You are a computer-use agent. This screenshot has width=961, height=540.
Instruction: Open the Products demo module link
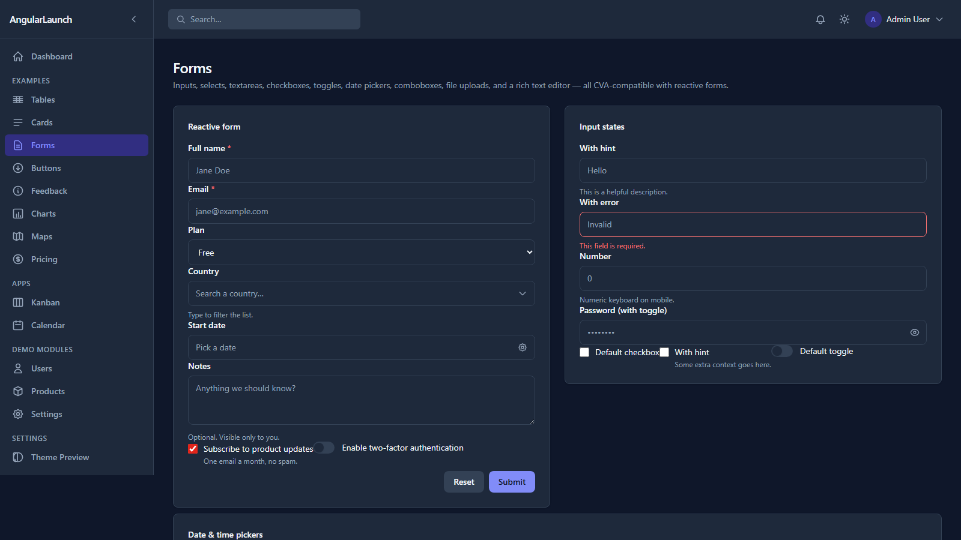tap(76, 391)
